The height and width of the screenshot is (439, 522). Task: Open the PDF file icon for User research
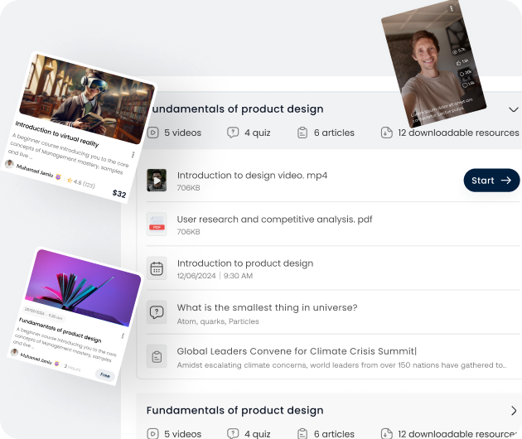click(x=157, y=224)
